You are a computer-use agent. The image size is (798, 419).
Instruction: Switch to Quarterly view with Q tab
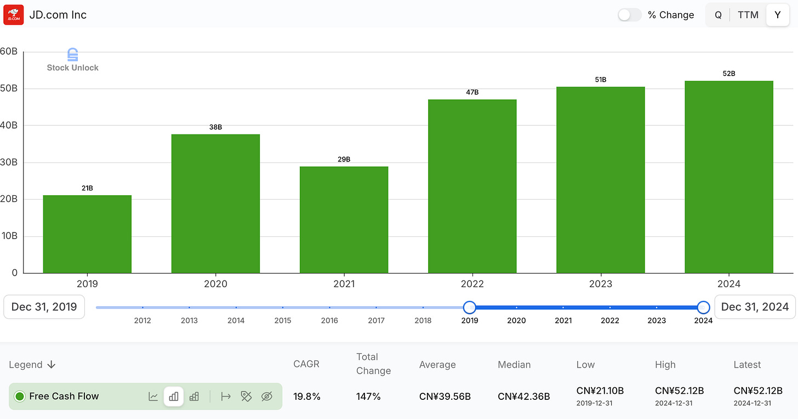[718, 15]
